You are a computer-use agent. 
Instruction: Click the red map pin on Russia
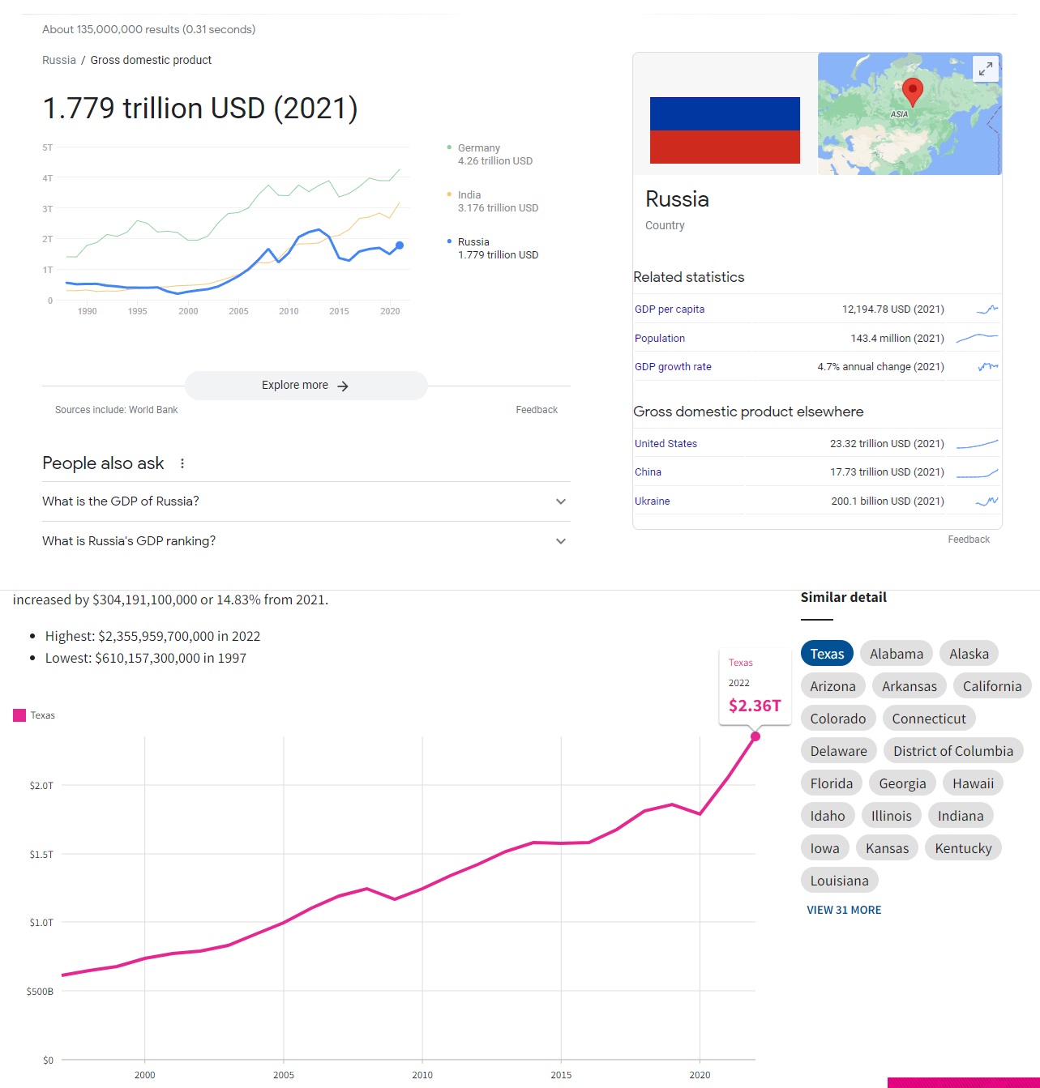pos(913,92)
